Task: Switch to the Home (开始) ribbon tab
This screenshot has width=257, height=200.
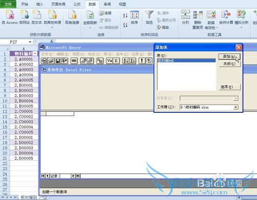Action: point(24,4)
